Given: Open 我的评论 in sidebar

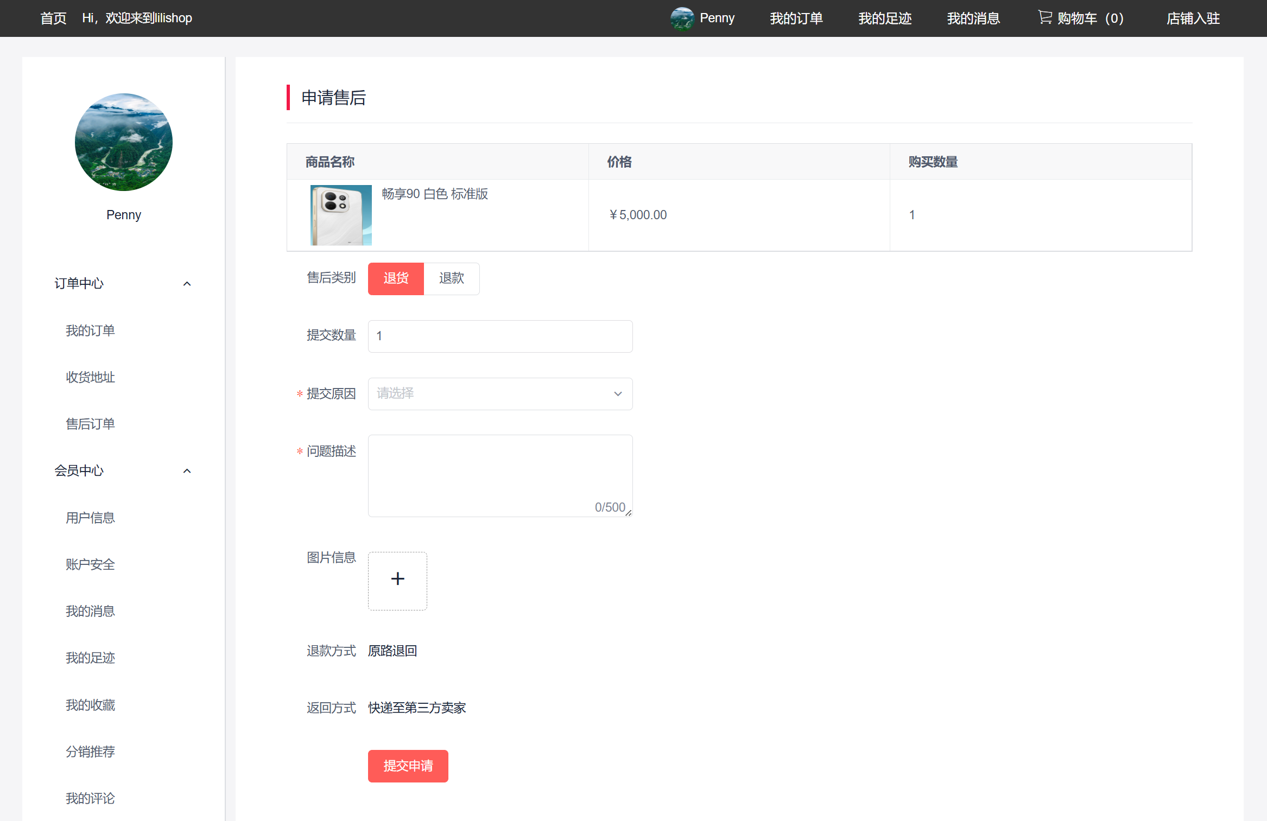Looking at the screenshot, I should 90,798.
